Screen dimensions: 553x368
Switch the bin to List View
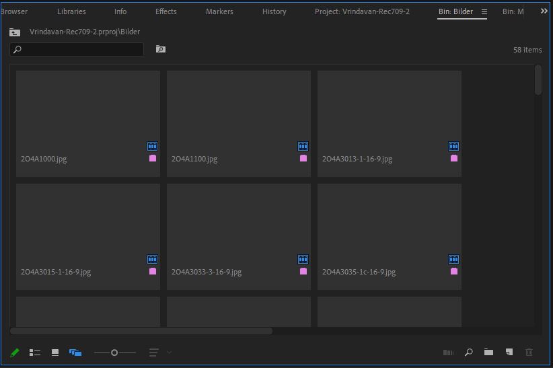pos(35,353)
